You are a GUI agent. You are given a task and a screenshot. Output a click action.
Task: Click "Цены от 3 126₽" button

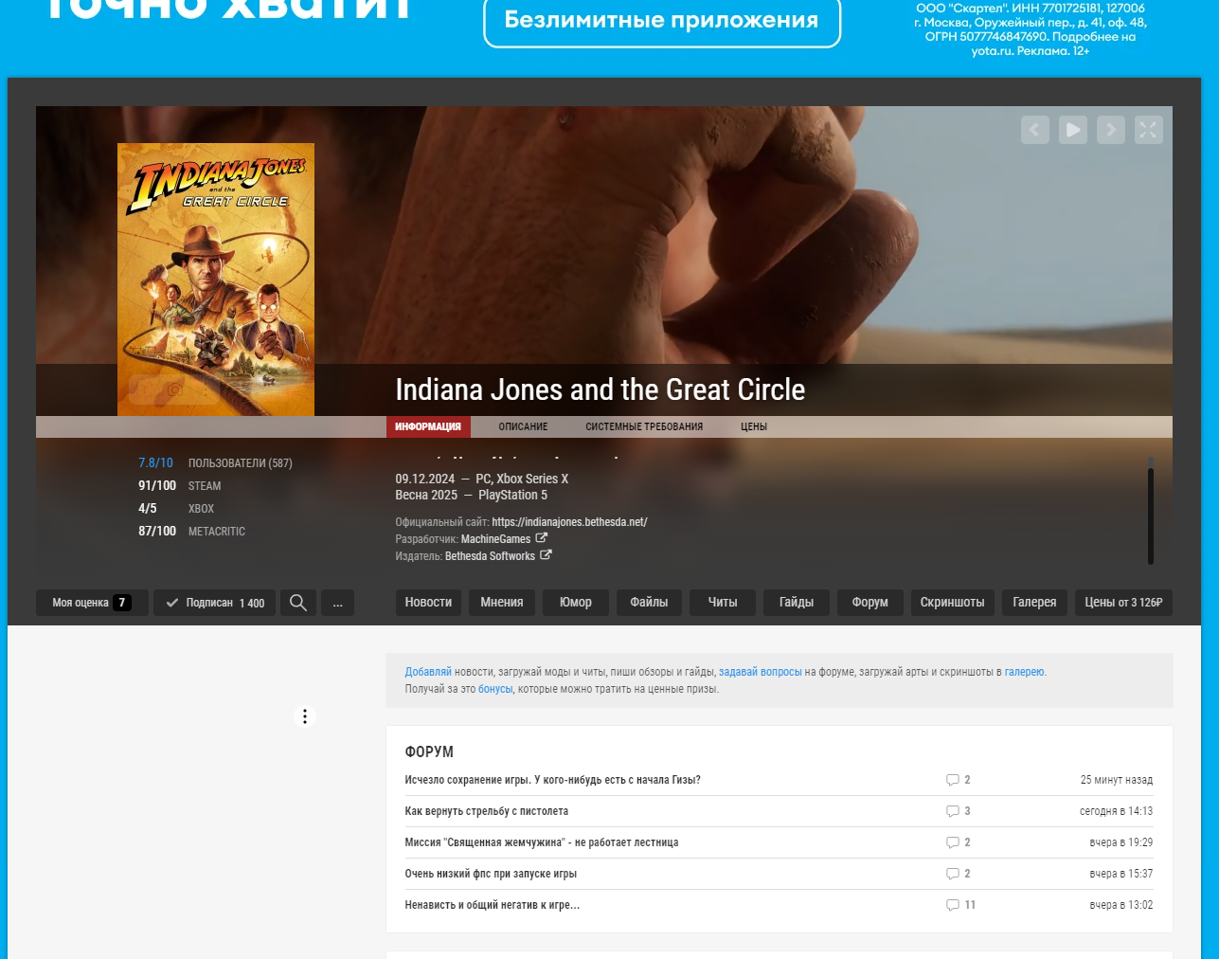[x=1123, y=603]
